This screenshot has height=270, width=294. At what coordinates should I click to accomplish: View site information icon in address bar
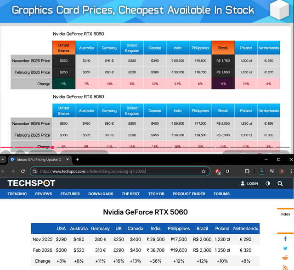(x=35, y=171)
